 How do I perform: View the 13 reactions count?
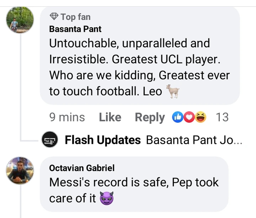(222, 117)
